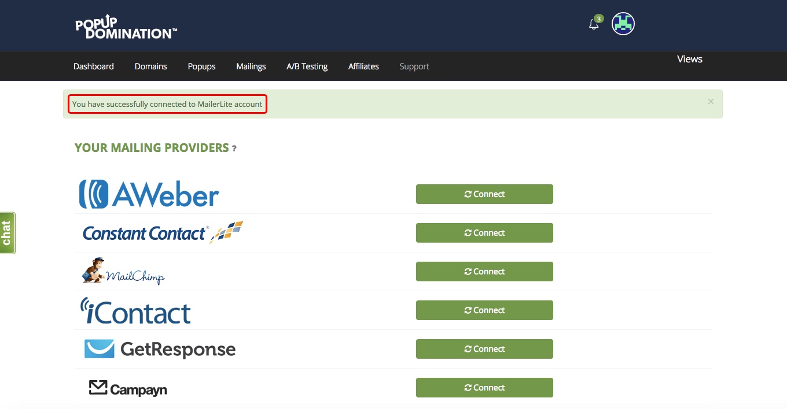Click the Views label in header
This screenshot has height=409, width=787.
pyautogui.click(x=690, y=59)
